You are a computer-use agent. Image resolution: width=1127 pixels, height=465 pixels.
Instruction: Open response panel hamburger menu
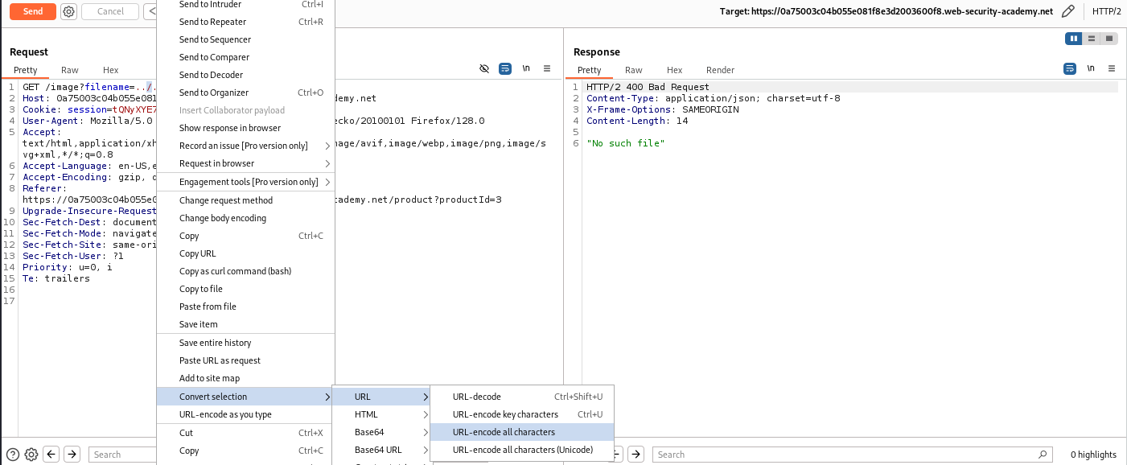click(x=1112, y=69)
